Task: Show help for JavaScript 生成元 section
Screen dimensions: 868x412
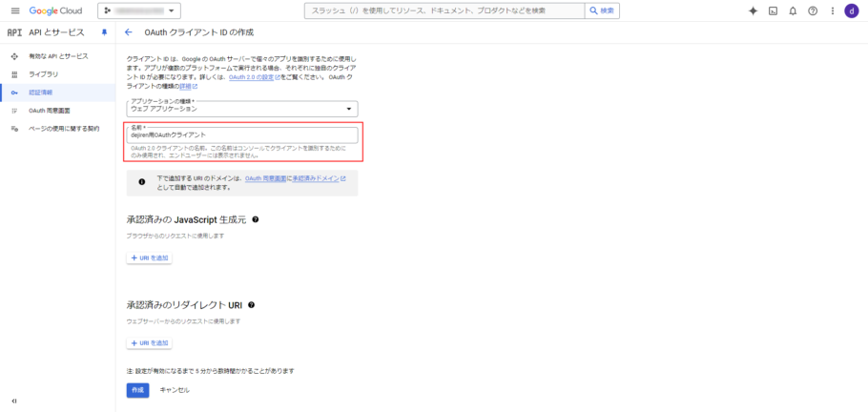Action: [x=256, y=219]
